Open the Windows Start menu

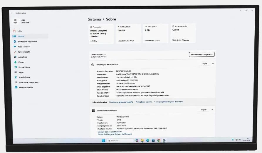pos(104,141)
